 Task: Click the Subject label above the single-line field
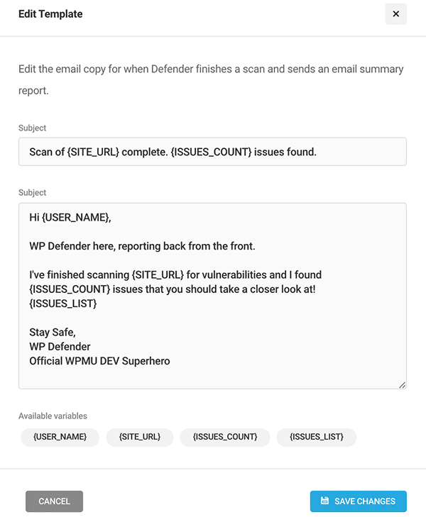[x=33, y=128]
